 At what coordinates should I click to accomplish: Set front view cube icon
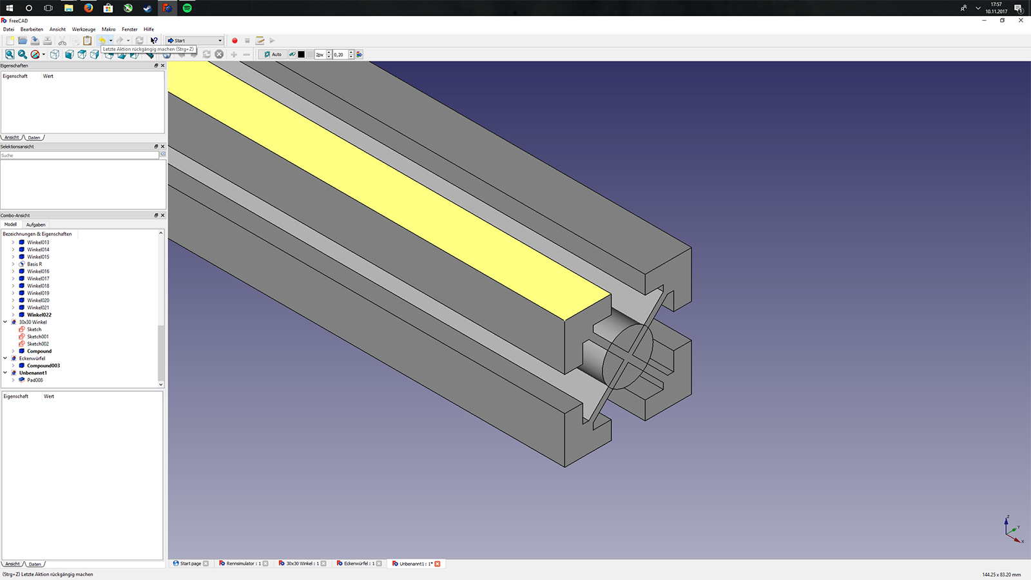click(70, 55)
